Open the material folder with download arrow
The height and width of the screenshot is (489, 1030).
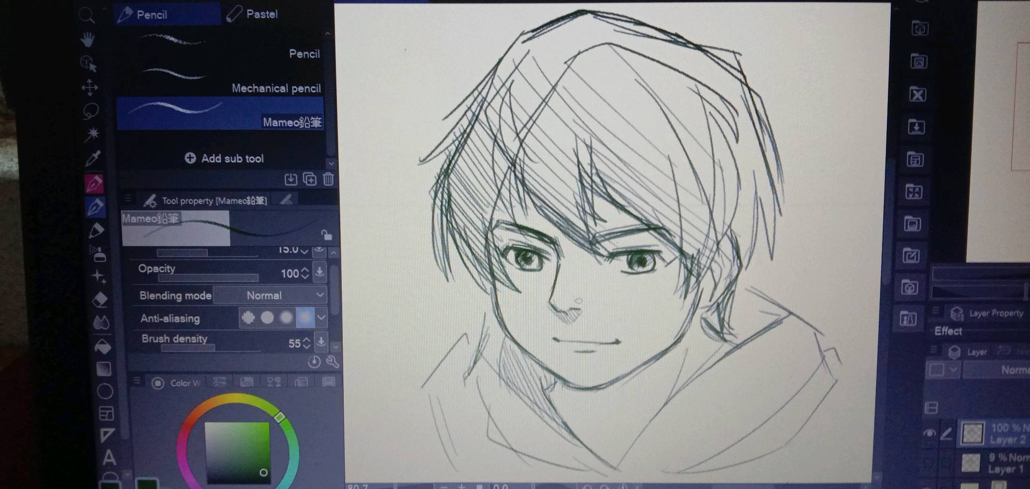(916, 127)
